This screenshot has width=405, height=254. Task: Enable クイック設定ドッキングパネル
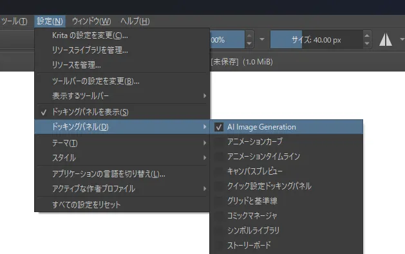286,186
